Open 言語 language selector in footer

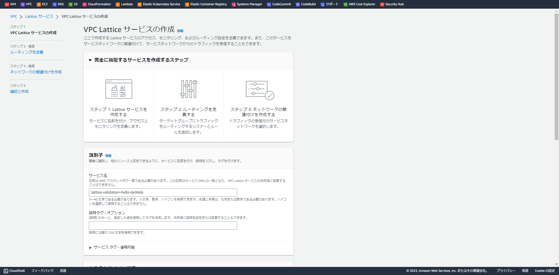63,271
